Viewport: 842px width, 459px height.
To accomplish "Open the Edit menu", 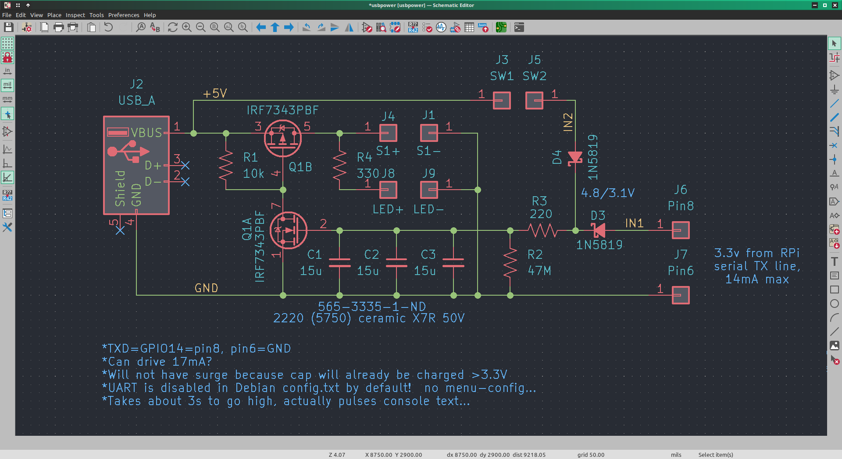I will [21, 15].
